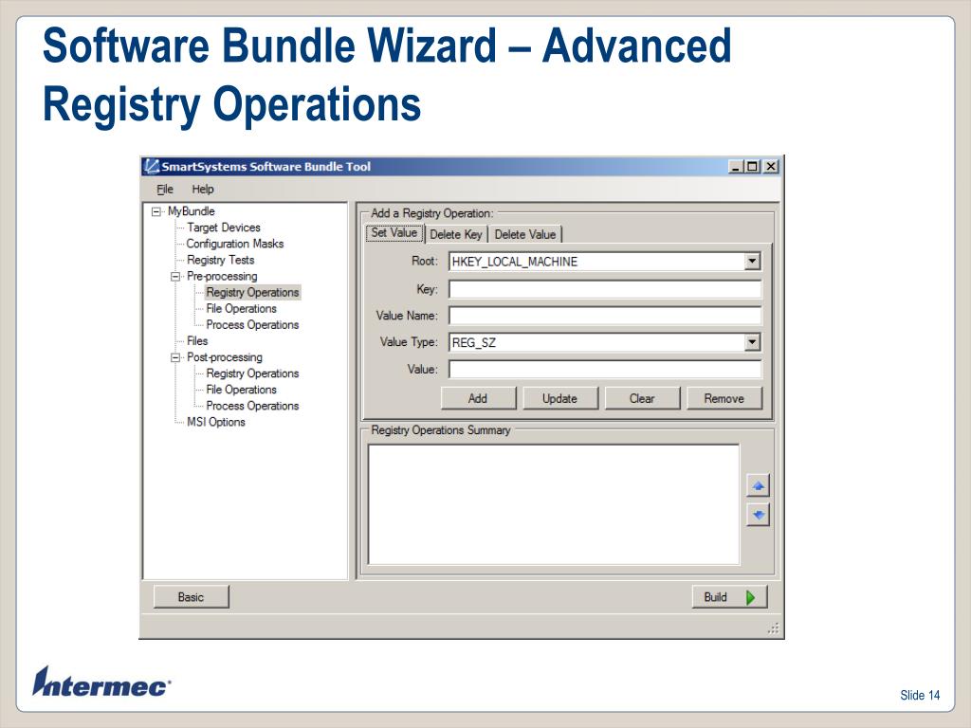The width and height of the screenshot is (971, 728).
Task: Switch to the Set Value tab
Action: [x=394, y=233]
